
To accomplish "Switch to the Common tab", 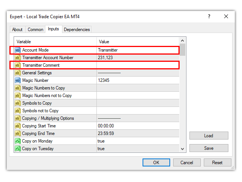I will click(36, 30).
